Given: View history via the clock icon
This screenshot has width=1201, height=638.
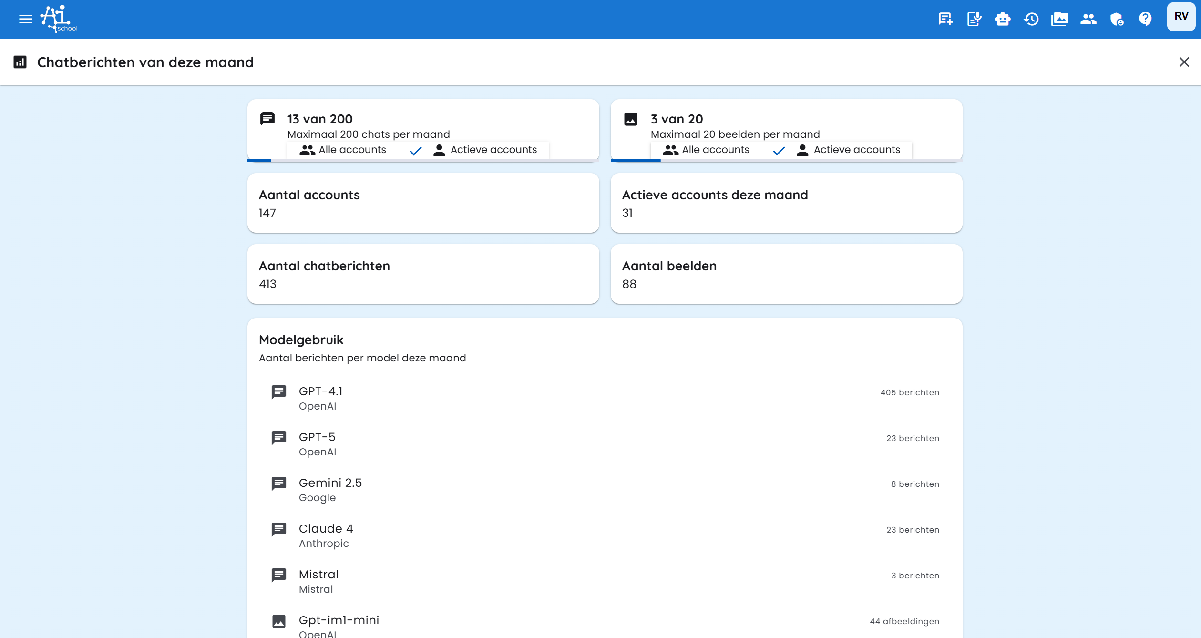Looking at the screenshot, I should click(x=1031, y=19).
